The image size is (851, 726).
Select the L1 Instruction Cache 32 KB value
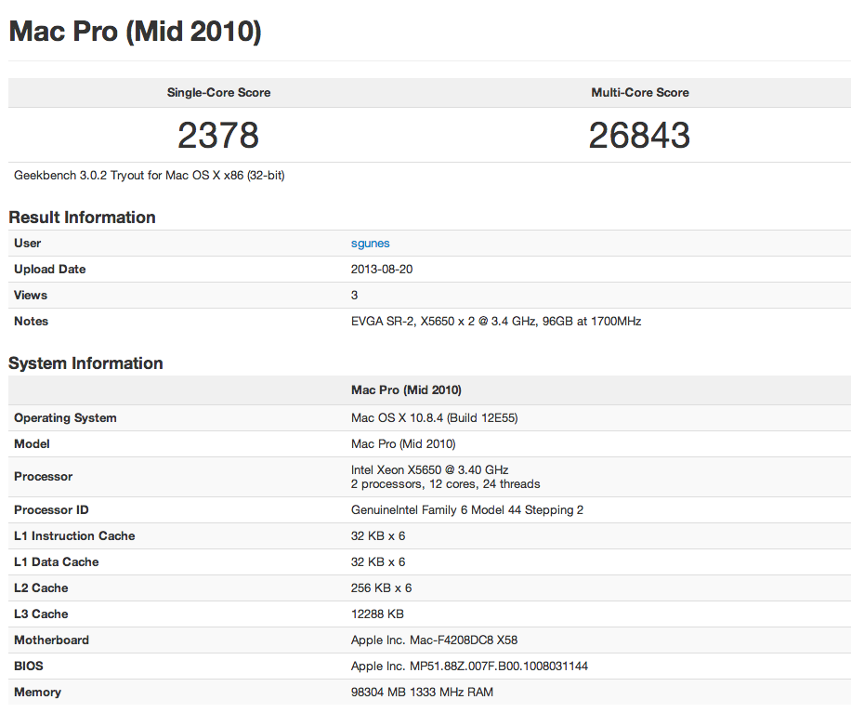point(378,536)
